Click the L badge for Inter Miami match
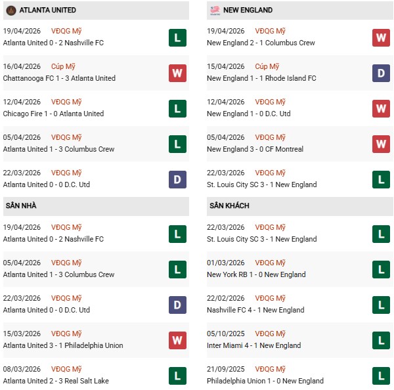This screenshot has width=394, height=390. [x=382, y=340]
